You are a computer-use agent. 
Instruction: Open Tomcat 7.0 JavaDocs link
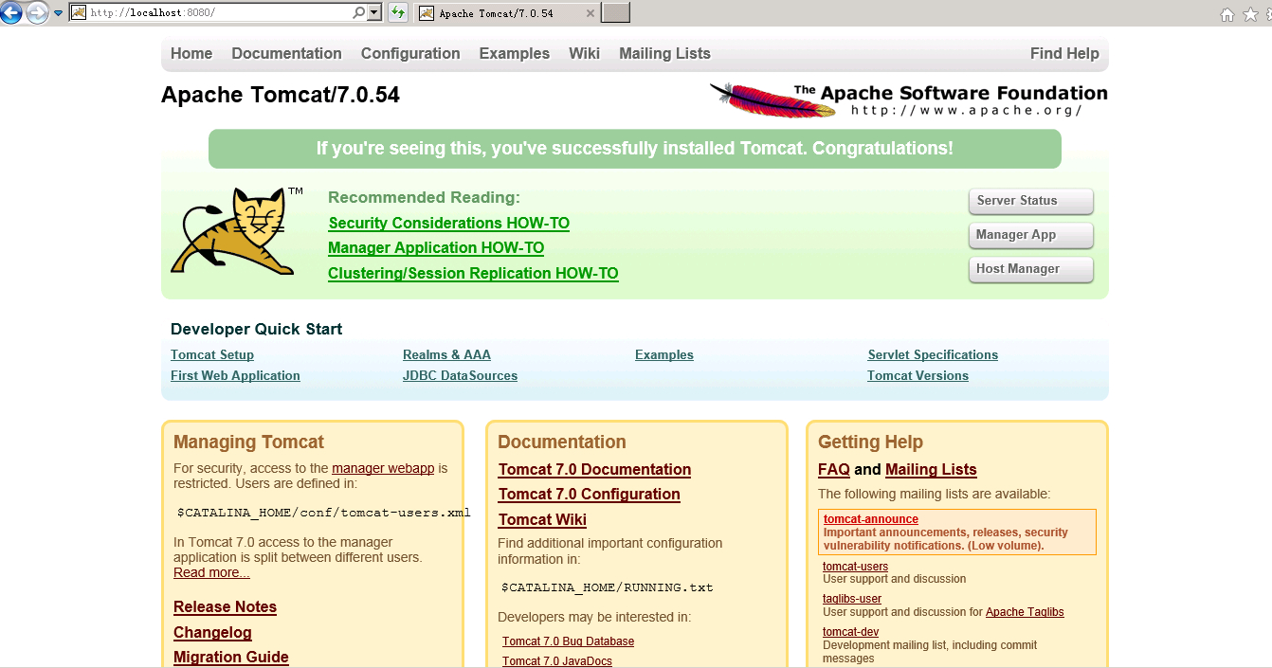[x=557, y=661]
